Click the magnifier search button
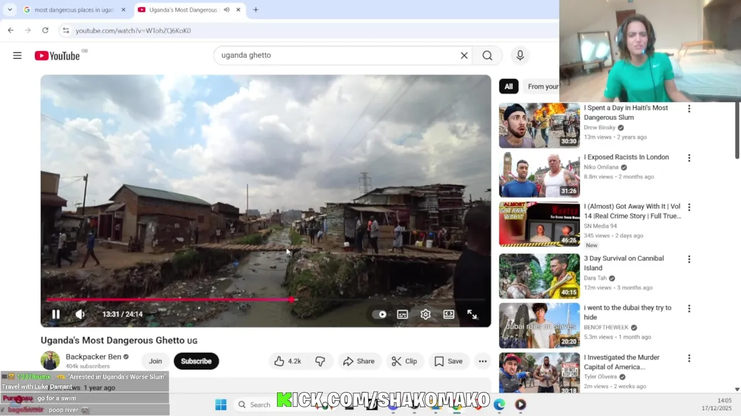The image size is (741, 416). pos(487,55)
